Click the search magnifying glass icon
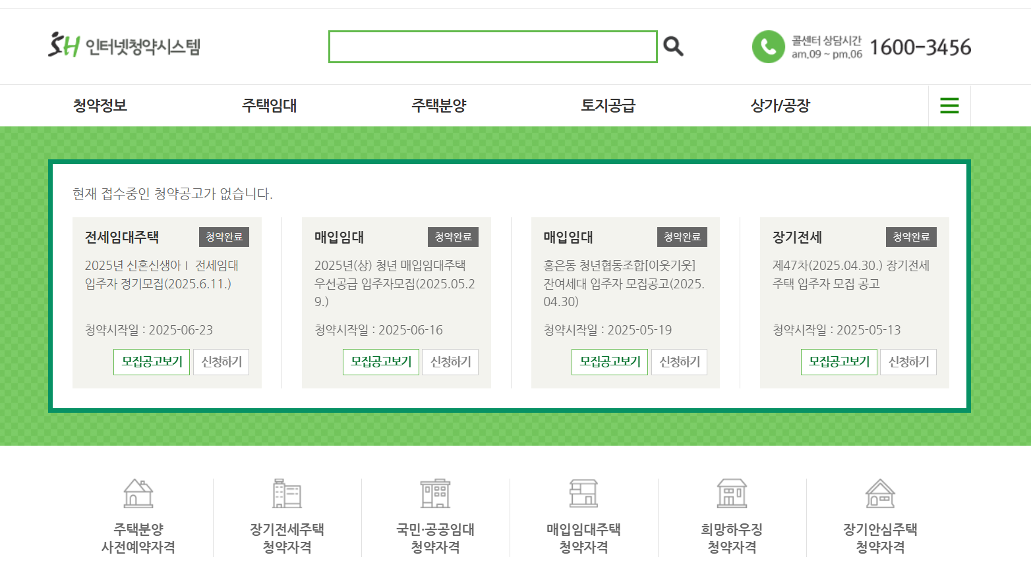The image size is (1031, 580). (x=673, y=46)
